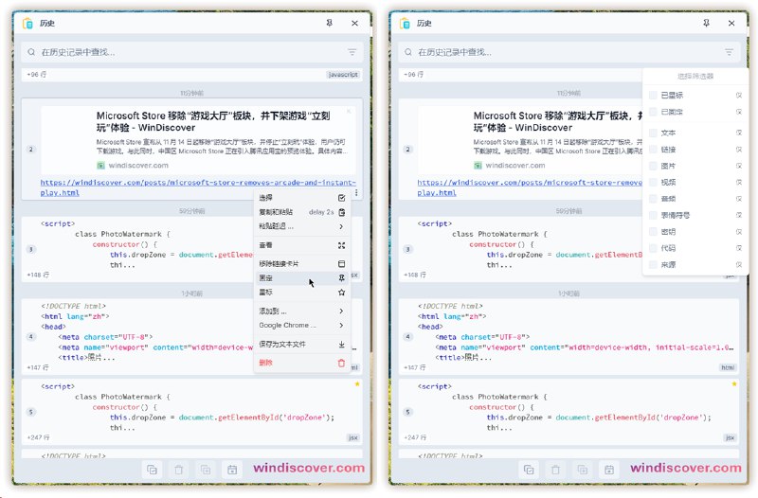Expand the 粘贴延迟 submenu in the context menu
758x498 pixels.
301,226
